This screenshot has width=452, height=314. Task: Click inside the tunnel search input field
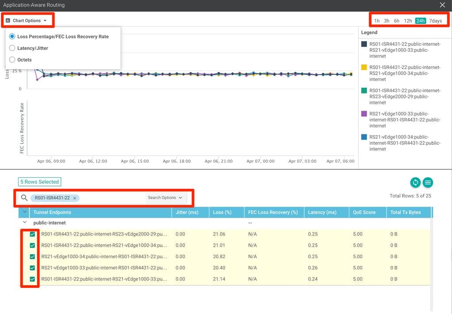pos(111,198)
